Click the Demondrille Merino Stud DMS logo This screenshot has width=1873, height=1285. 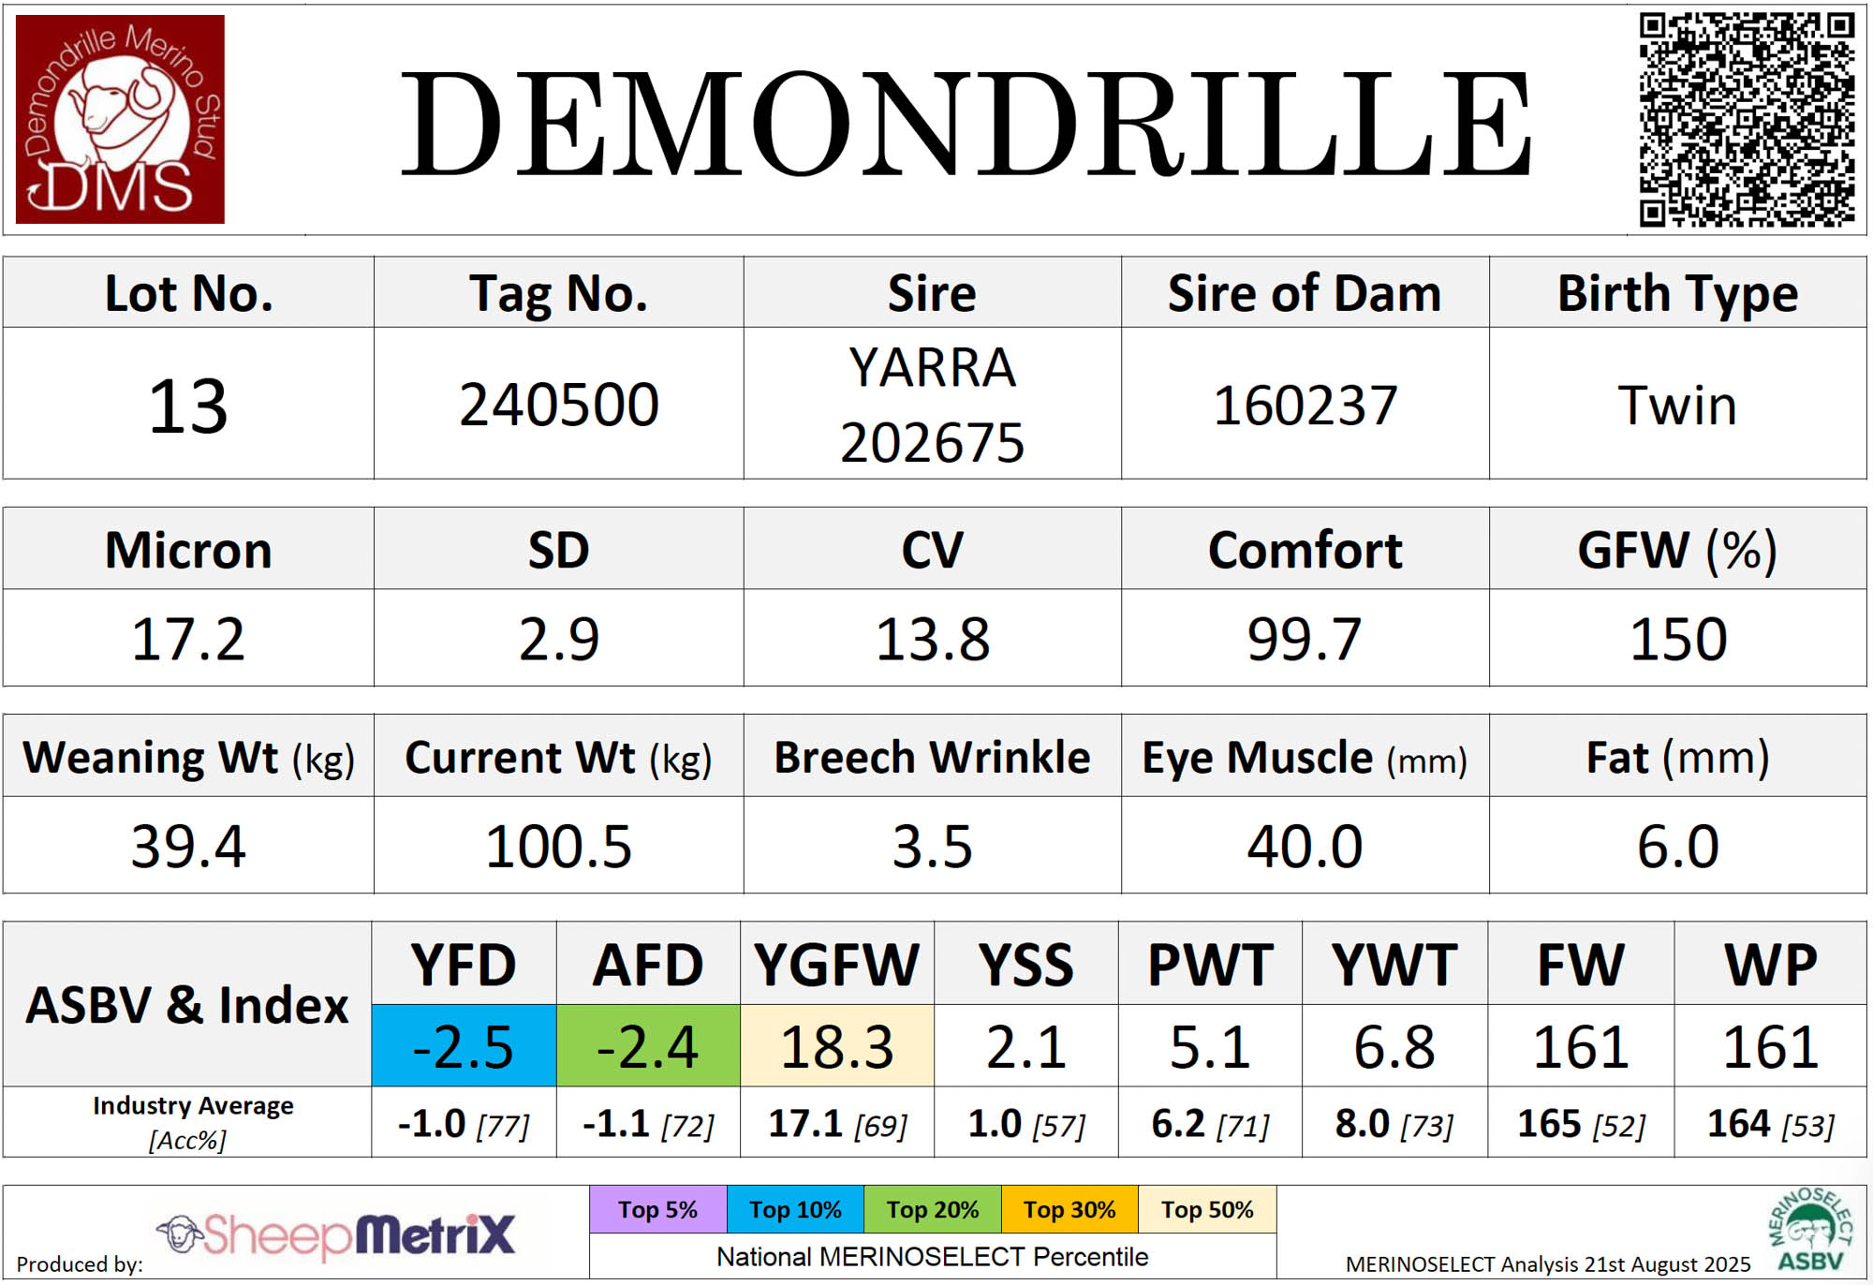120,119
